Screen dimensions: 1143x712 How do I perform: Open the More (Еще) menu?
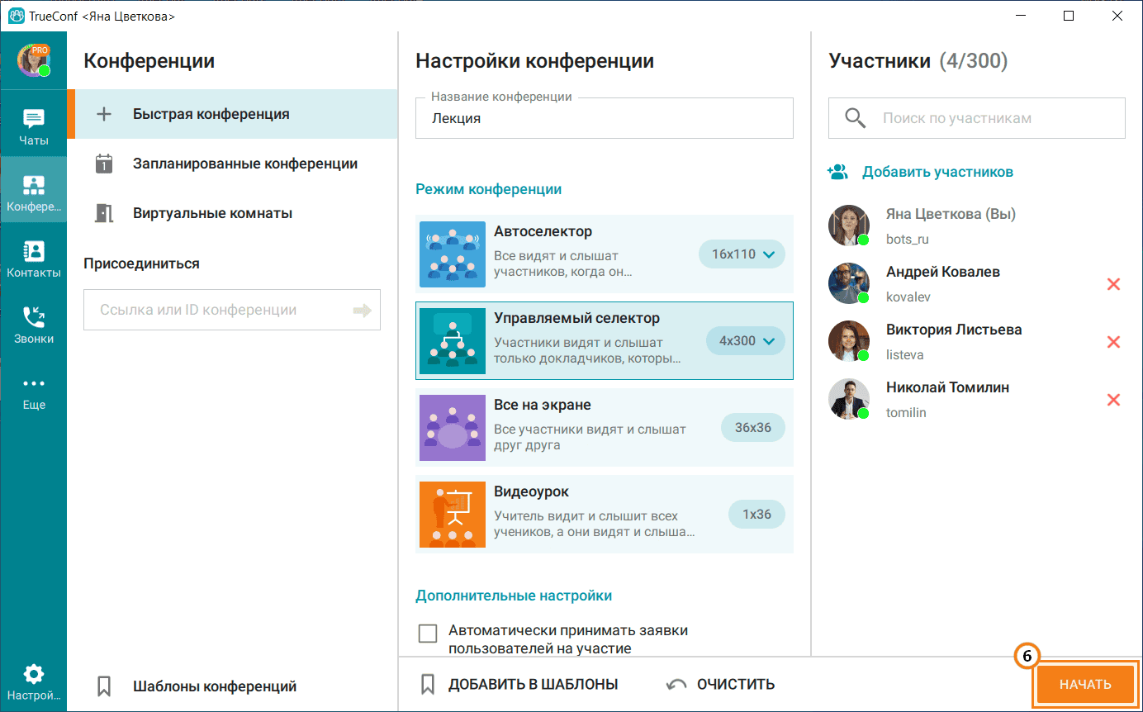33,392
